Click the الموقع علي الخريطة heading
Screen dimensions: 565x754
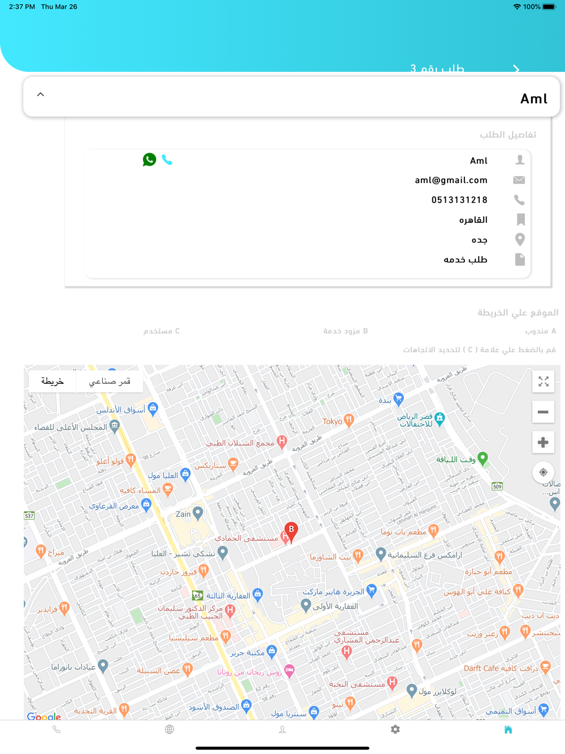(x=518, y=313)
